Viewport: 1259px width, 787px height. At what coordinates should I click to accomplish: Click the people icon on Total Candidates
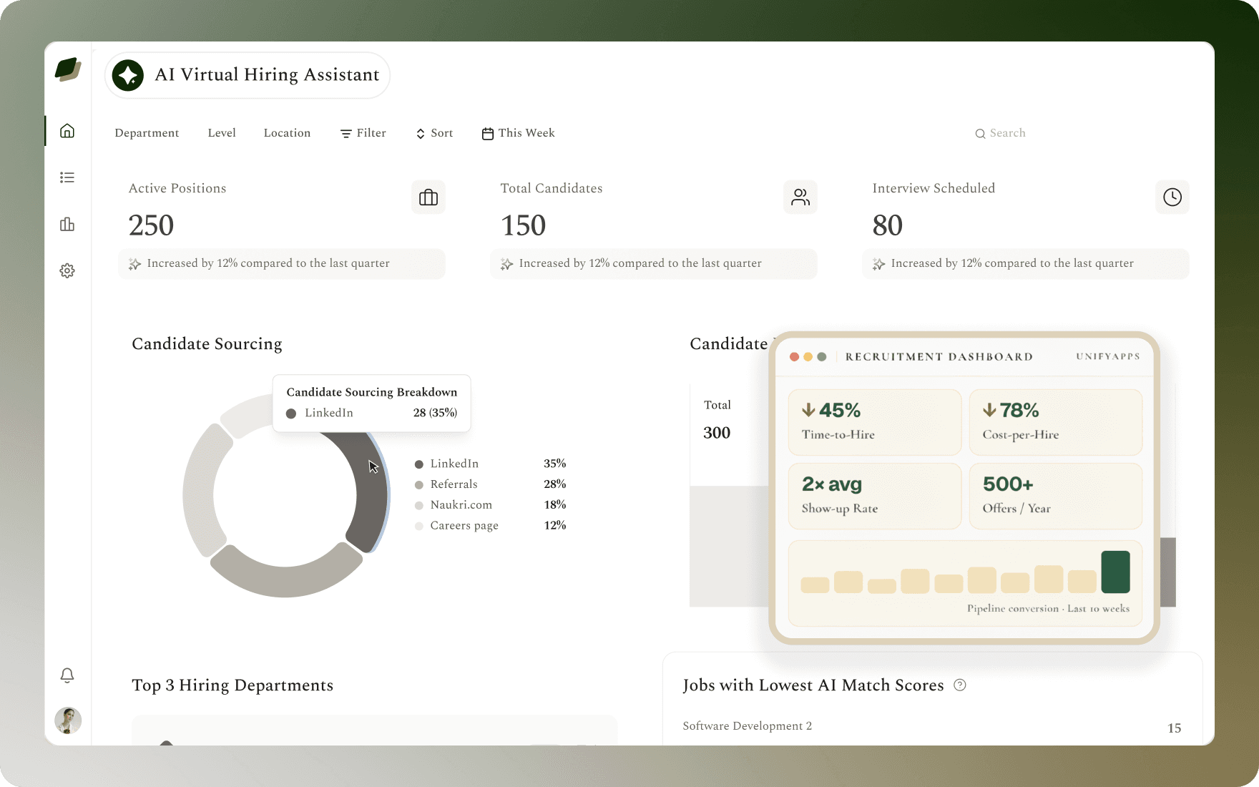[800, 197]
